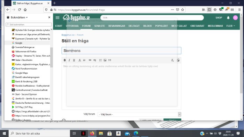Click Byggahus.se breadcrumb link

[x=68, y=35]
